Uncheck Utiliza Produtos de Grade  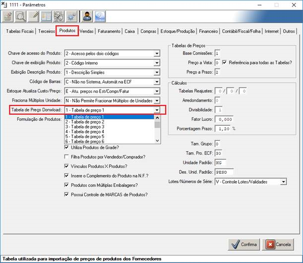coord(66,148)
